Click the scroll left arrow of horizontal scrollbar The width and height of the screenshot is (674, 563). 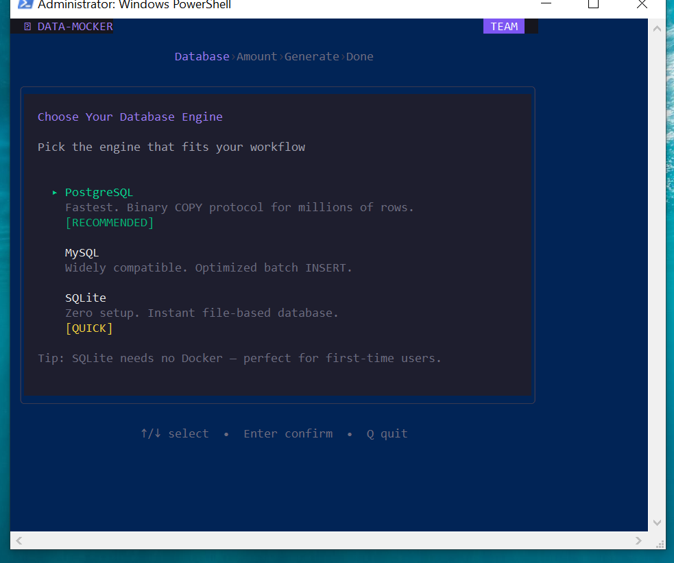tap(19, 540)
